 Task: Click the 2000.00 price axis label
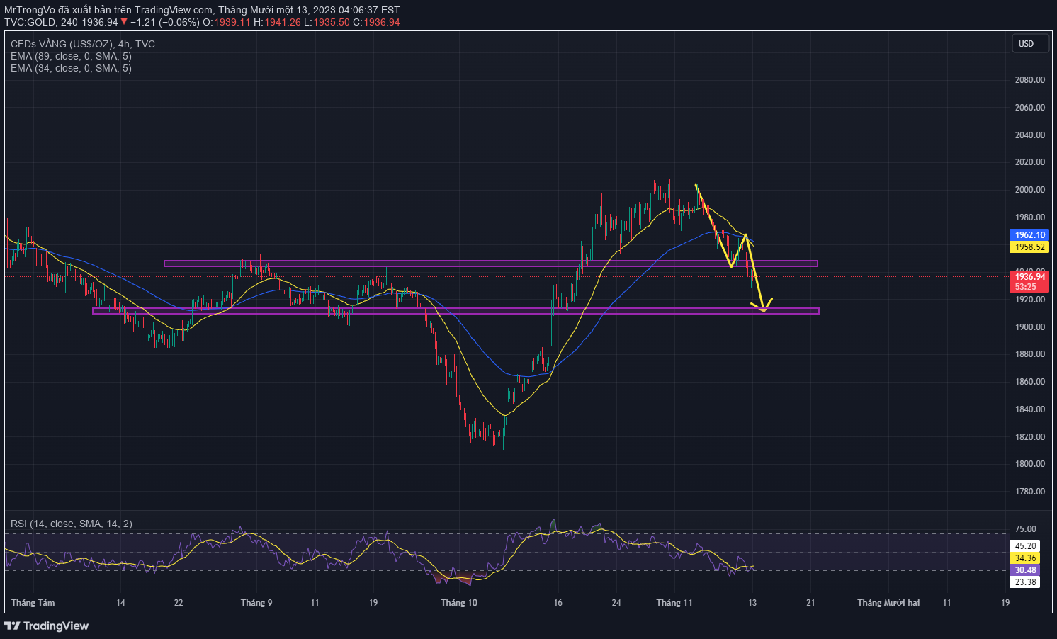pos(1030,190)
